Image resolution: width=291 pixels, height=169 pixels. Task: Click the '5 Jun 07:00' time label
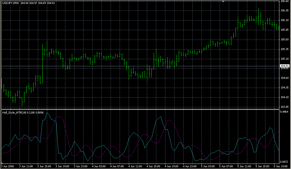226,166
